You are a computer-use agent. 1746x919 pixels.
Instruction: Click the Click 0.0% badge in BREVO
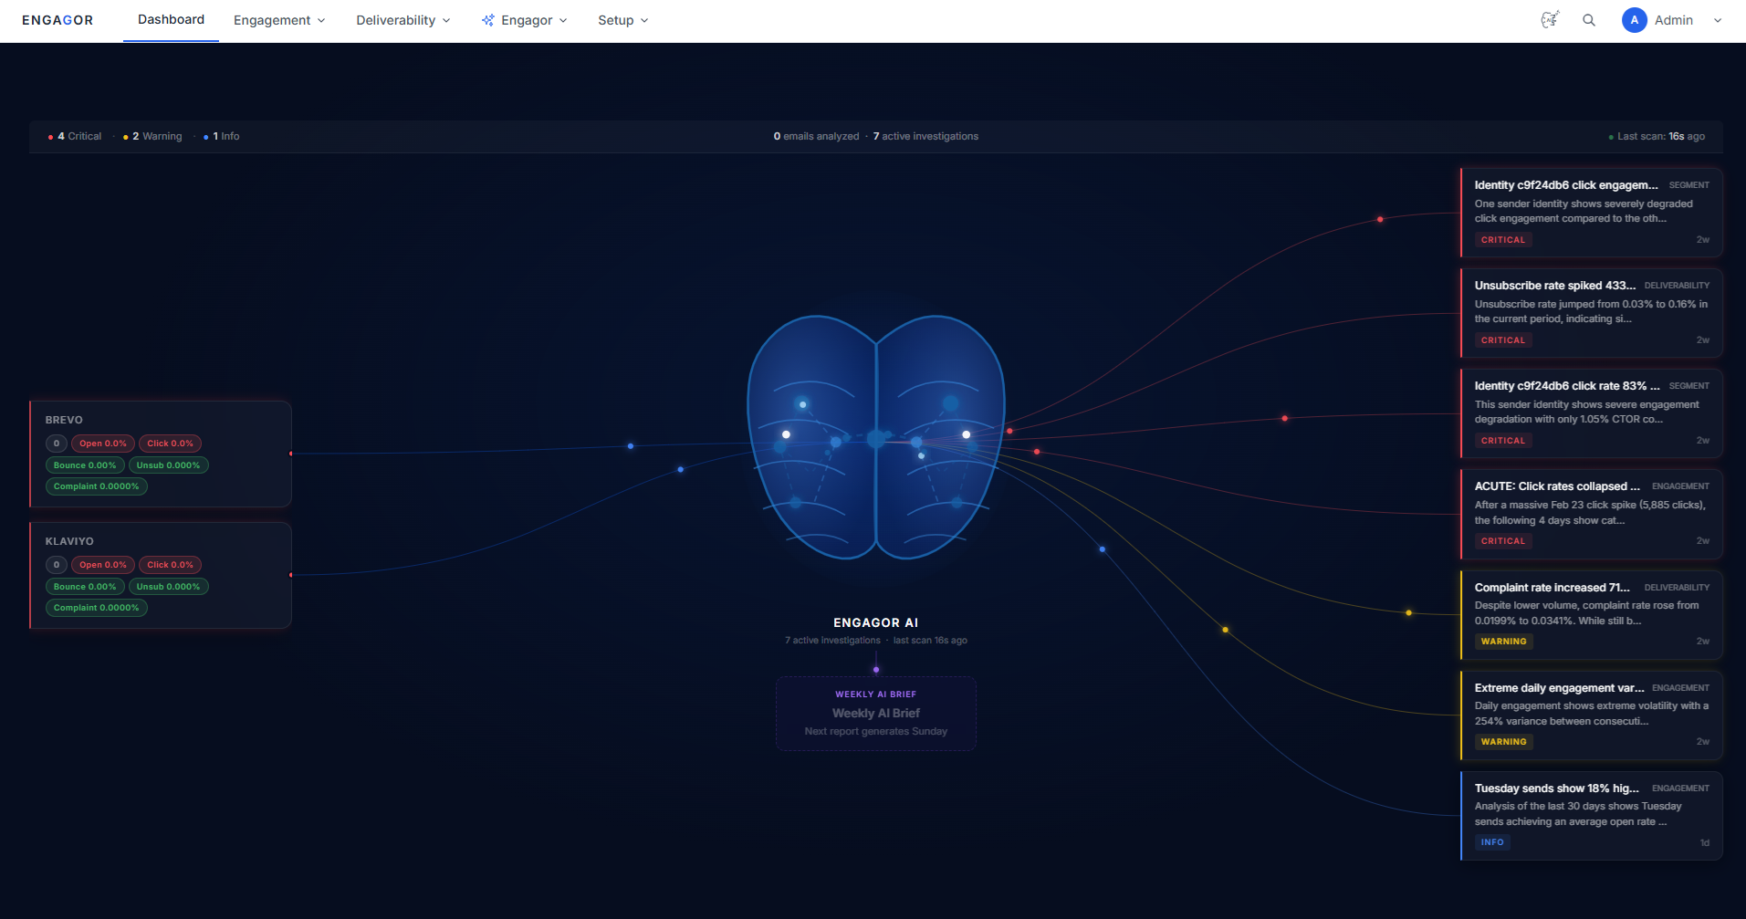point(171,444)
